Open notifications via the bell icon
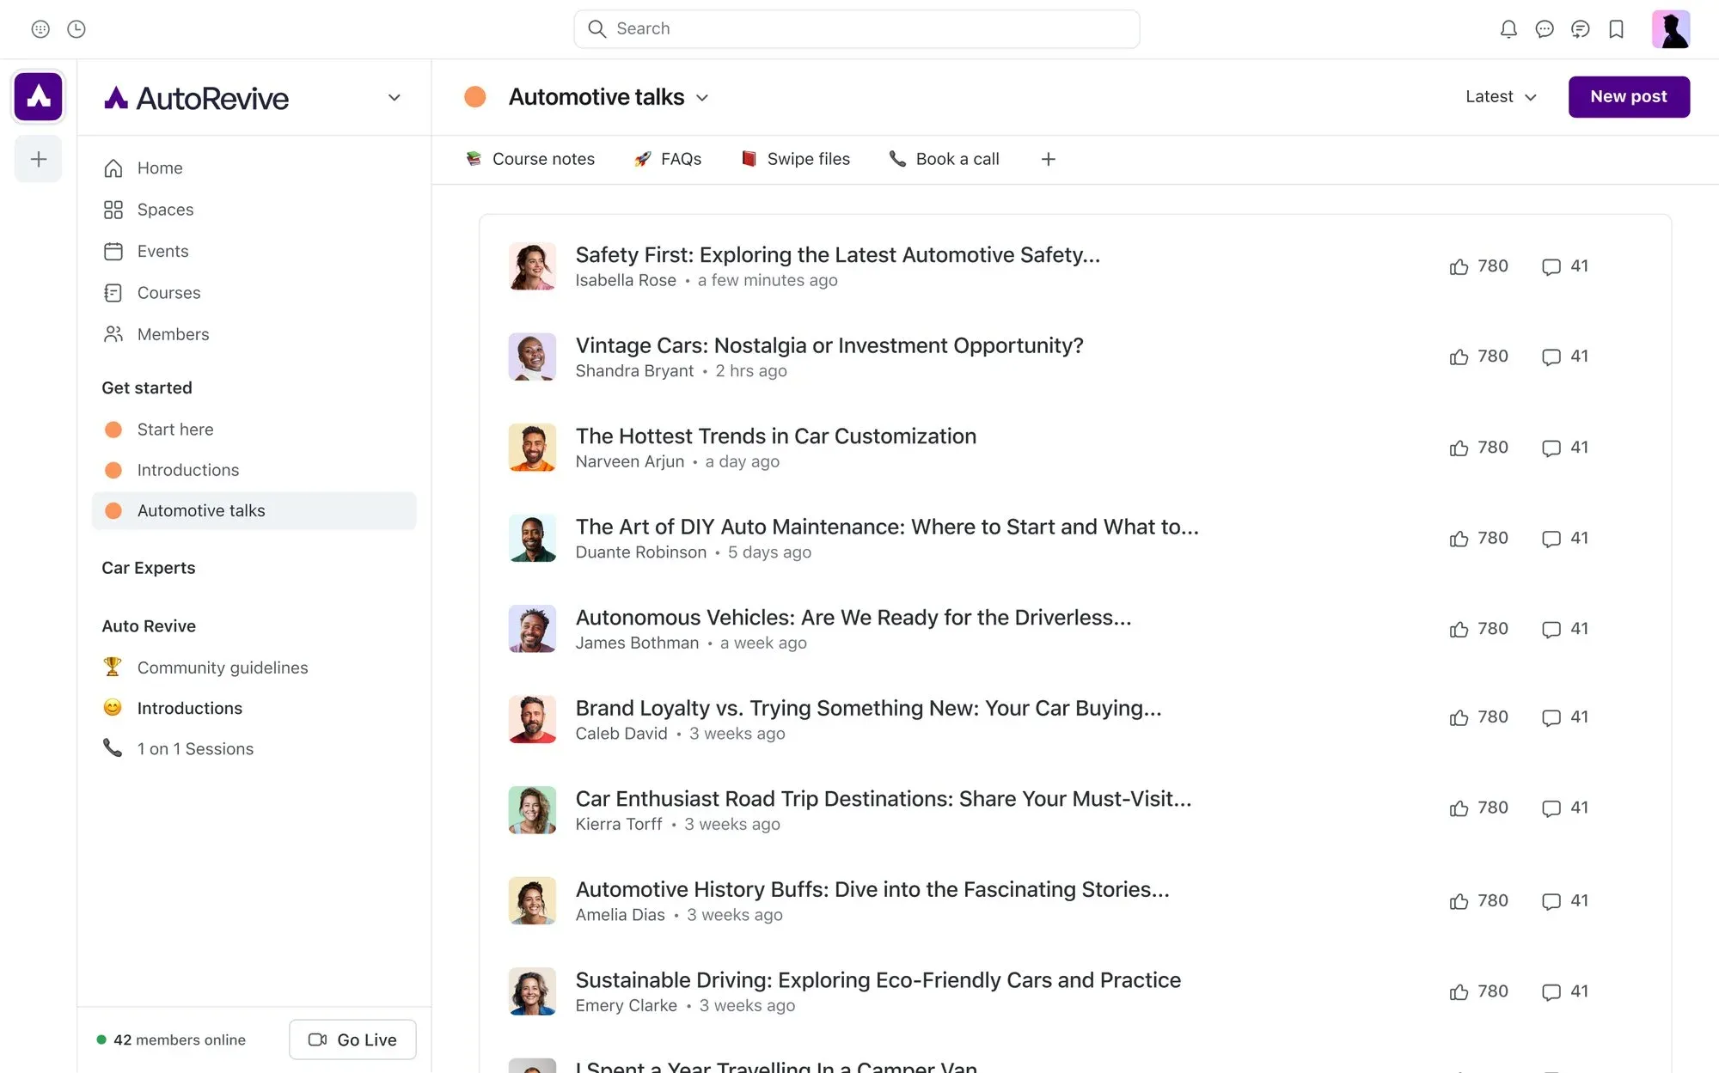This screenshot has width=1719, height=1073. coord(1508,28)
